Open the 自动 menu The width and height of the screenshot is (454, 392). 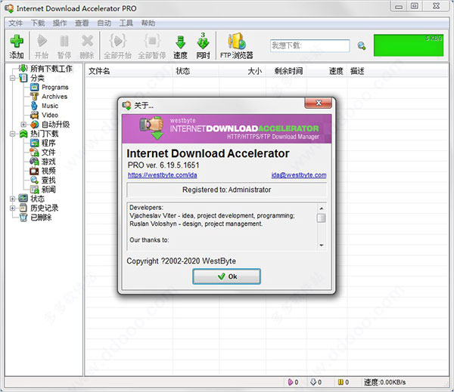[104, 23]
